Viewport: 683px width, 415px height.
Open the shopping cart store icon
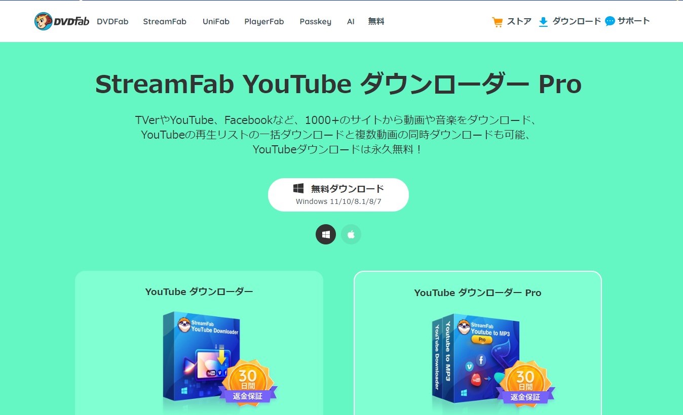pos(497,22)
